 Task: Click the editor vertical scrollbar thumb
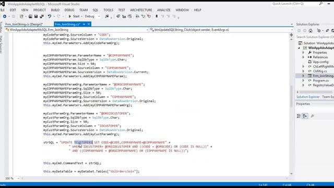click(291, 96)
